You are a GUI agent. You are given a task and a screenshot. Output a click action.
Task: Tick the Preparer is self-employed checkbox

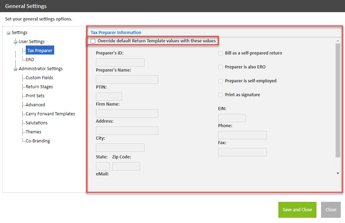220,81
